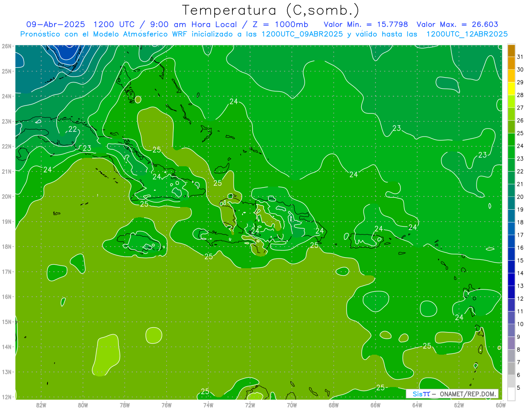Click the color scale label "10"
This screenshot has height=411, width=532.
coord(520,324)
